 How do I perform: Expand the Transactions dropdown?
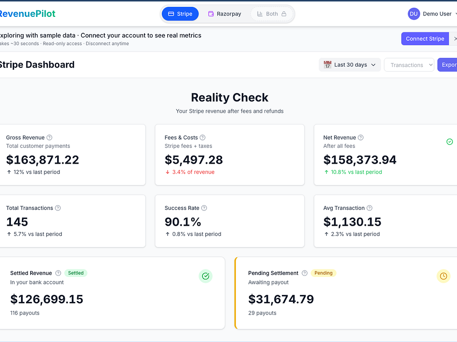tap(409, 65)
